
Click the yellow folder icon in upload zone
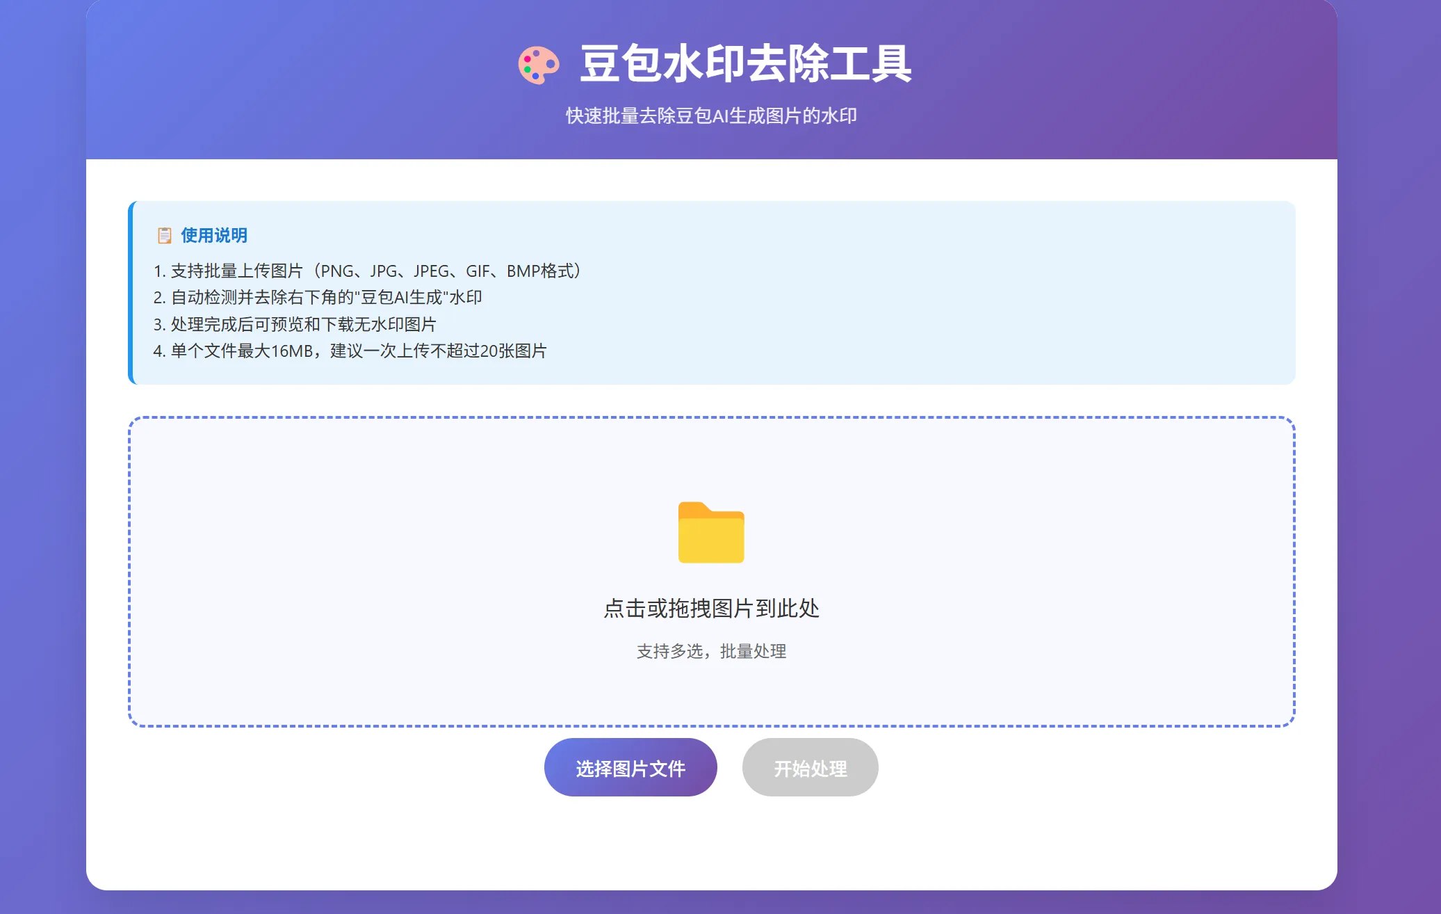(x=711, y=533)
